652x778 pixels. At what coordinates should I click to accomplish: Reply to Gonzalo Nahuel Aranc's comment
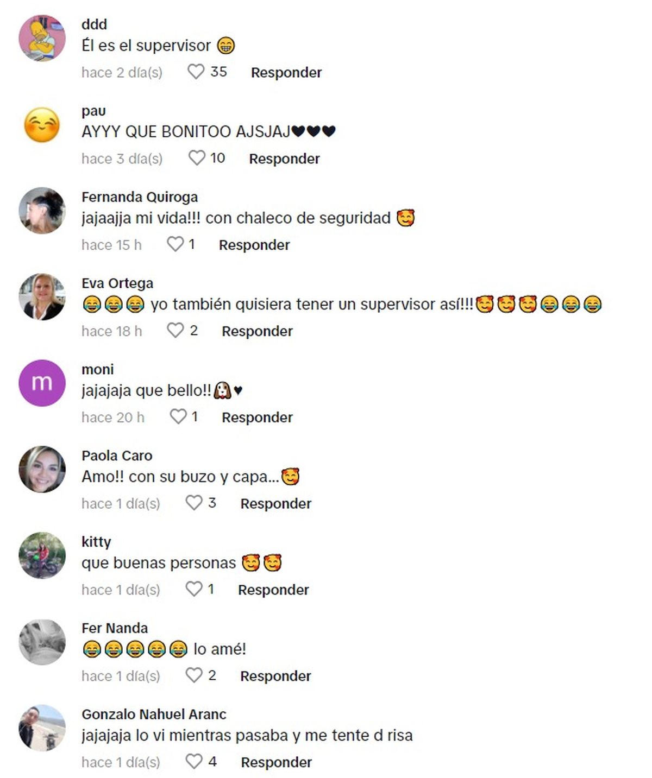[277, 762]
